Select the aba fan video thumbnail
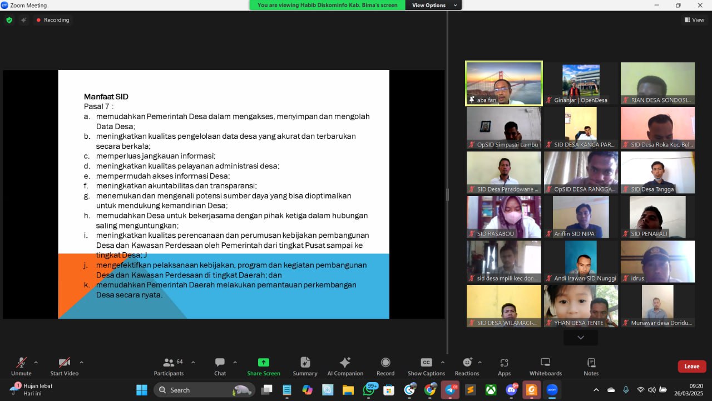712x401 pixels. pyautogui.click(x=504, y=83)
